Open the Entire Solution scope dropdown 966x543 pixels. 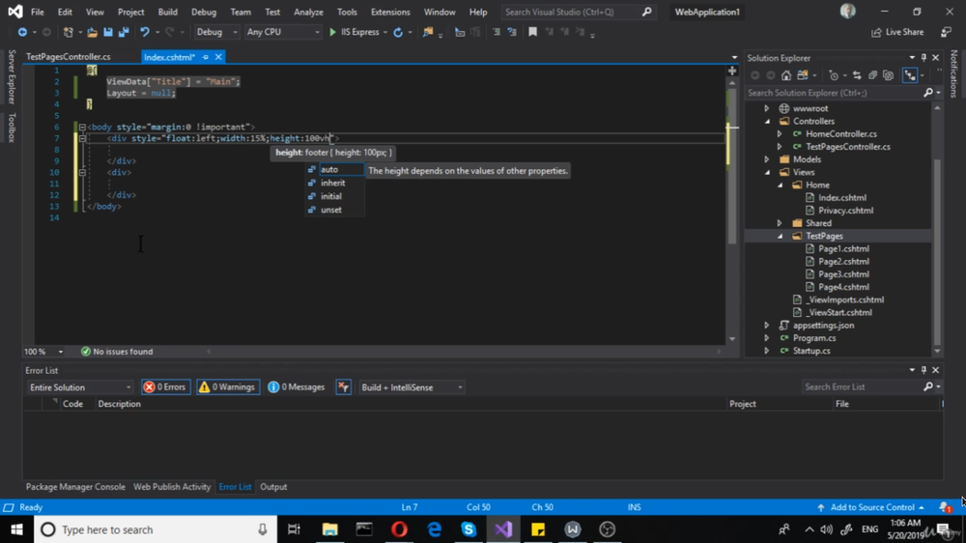pyautogui.click(x=80, y=387)
